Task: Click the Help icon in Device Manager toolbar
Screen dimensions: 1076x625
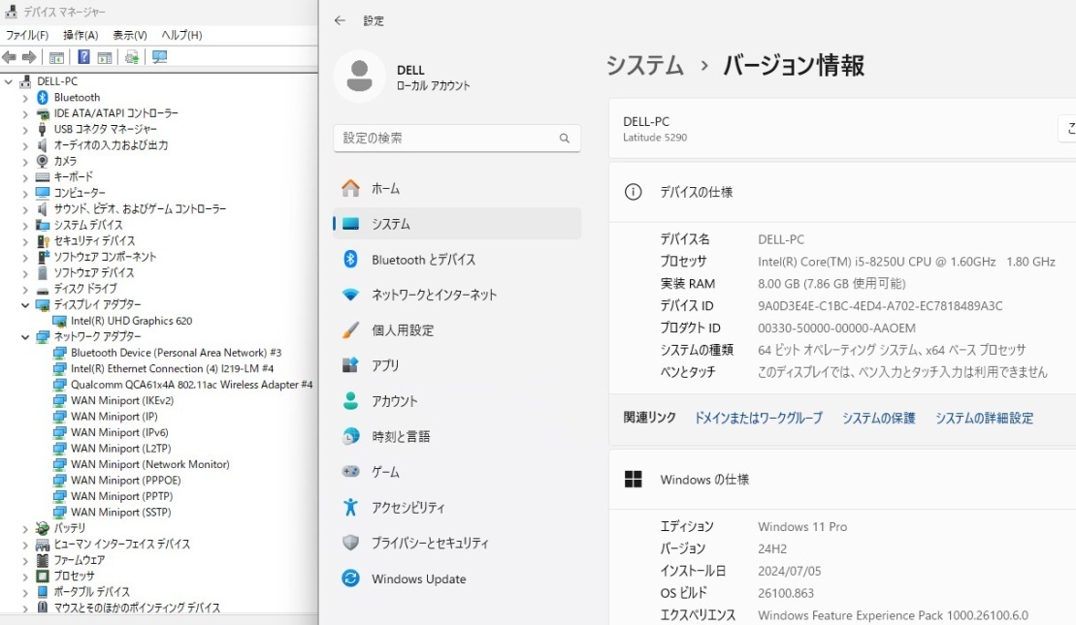Action: point(82,56)
